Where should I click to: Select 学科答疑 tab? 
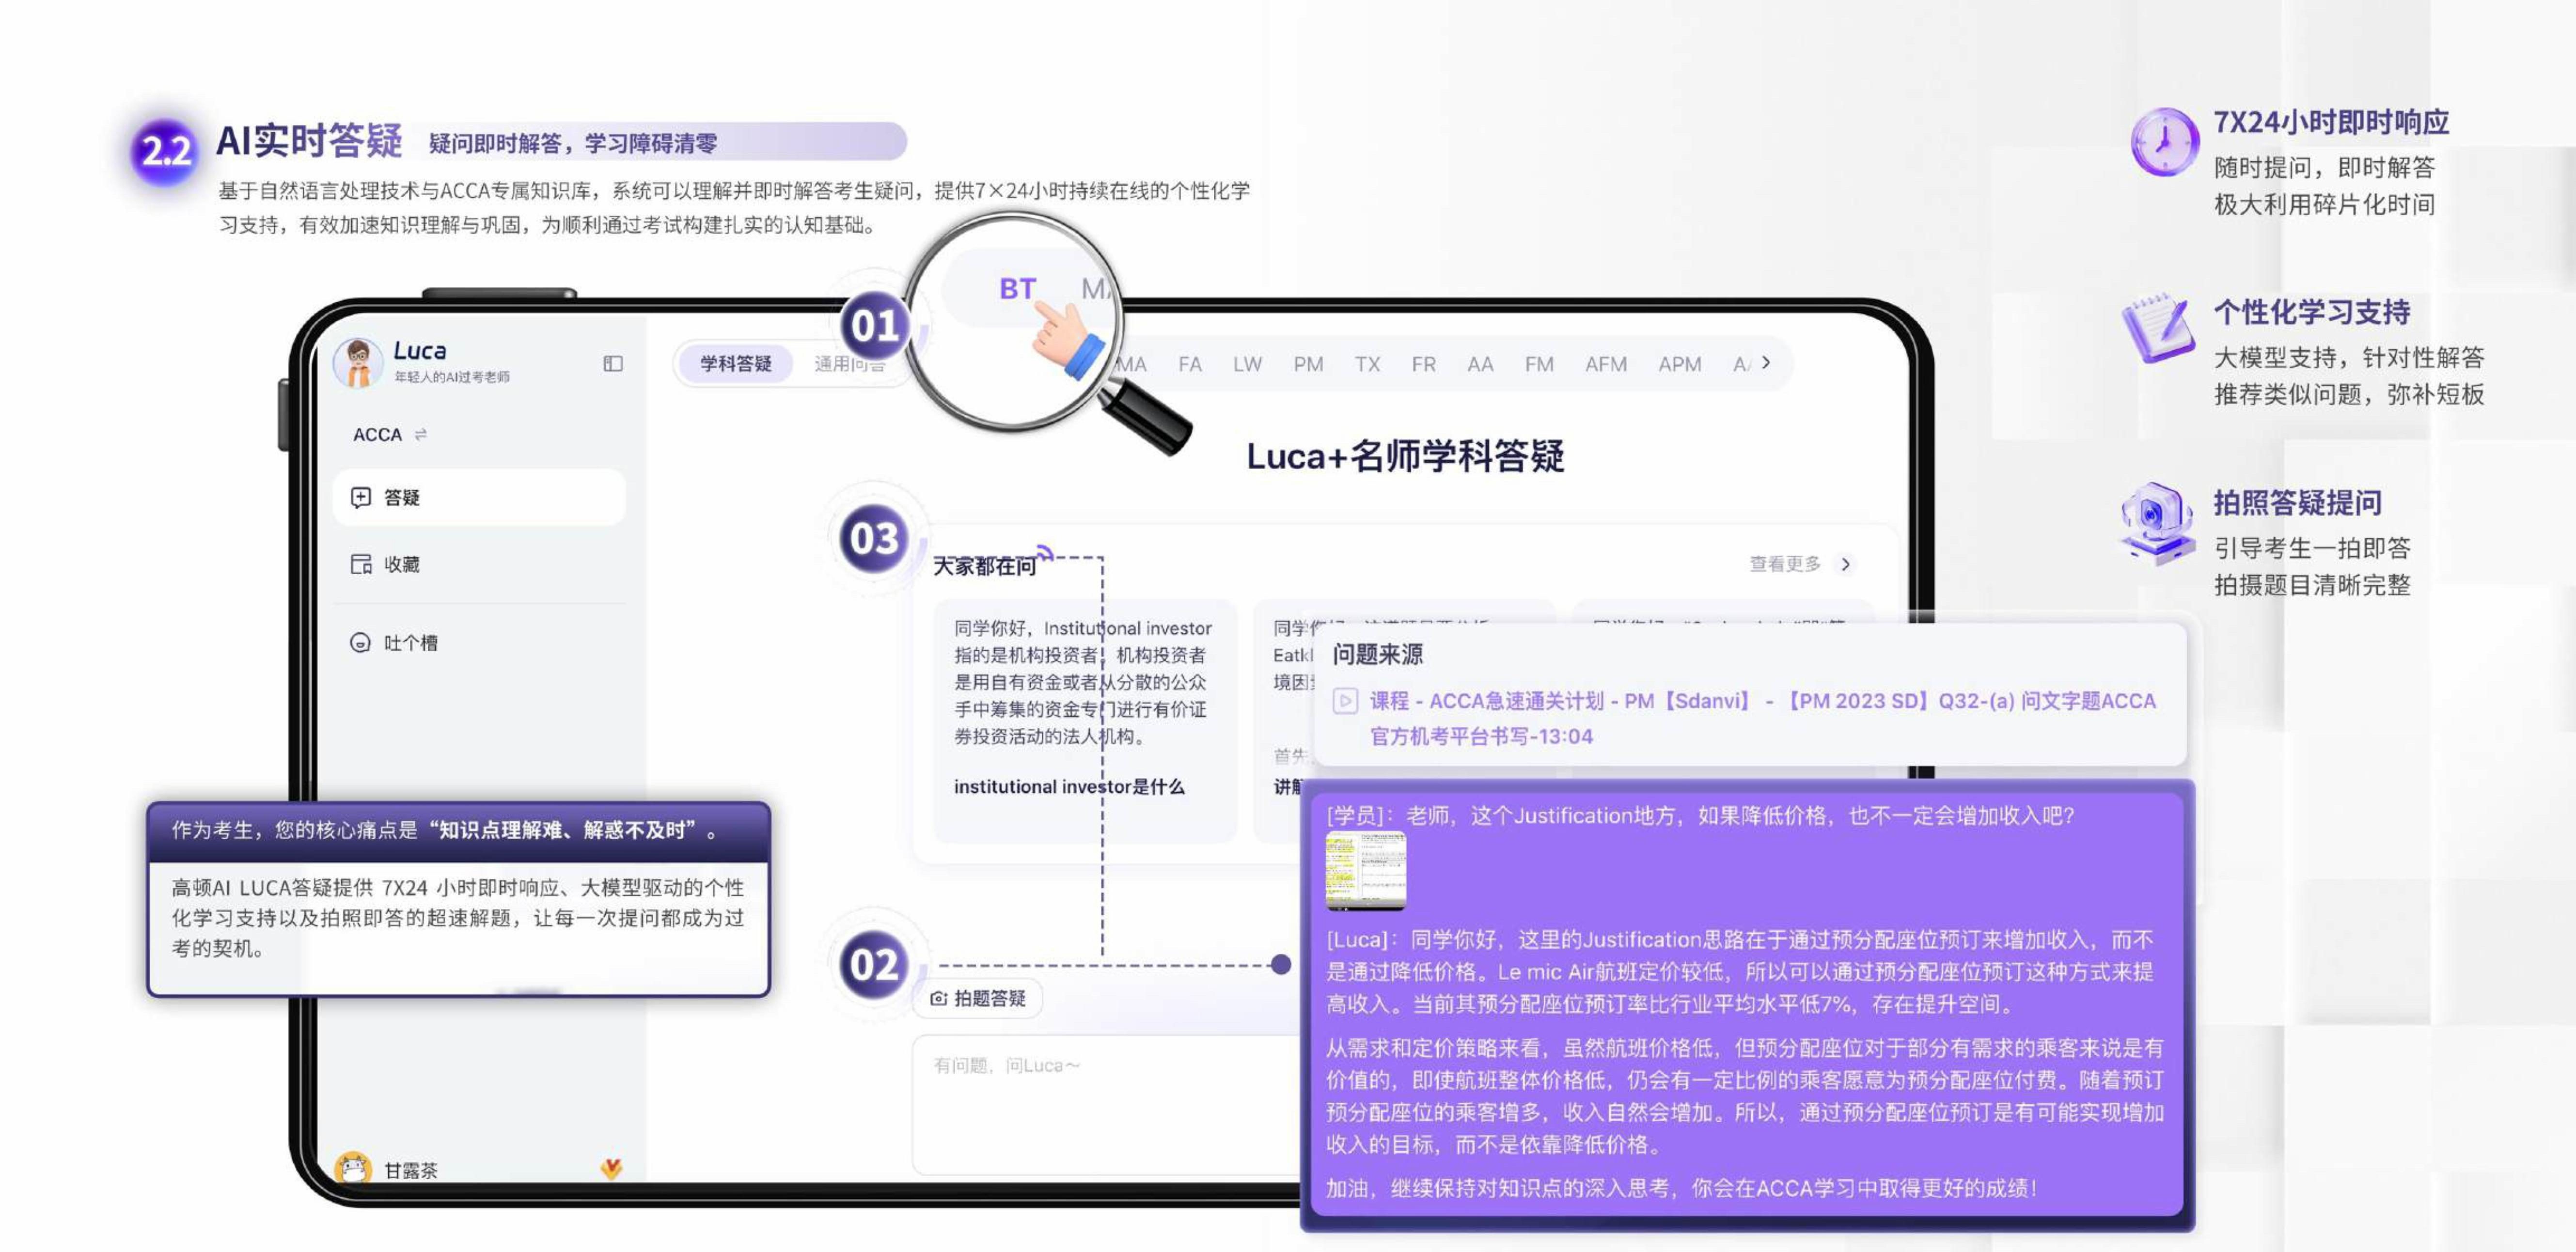coord(735,363)
